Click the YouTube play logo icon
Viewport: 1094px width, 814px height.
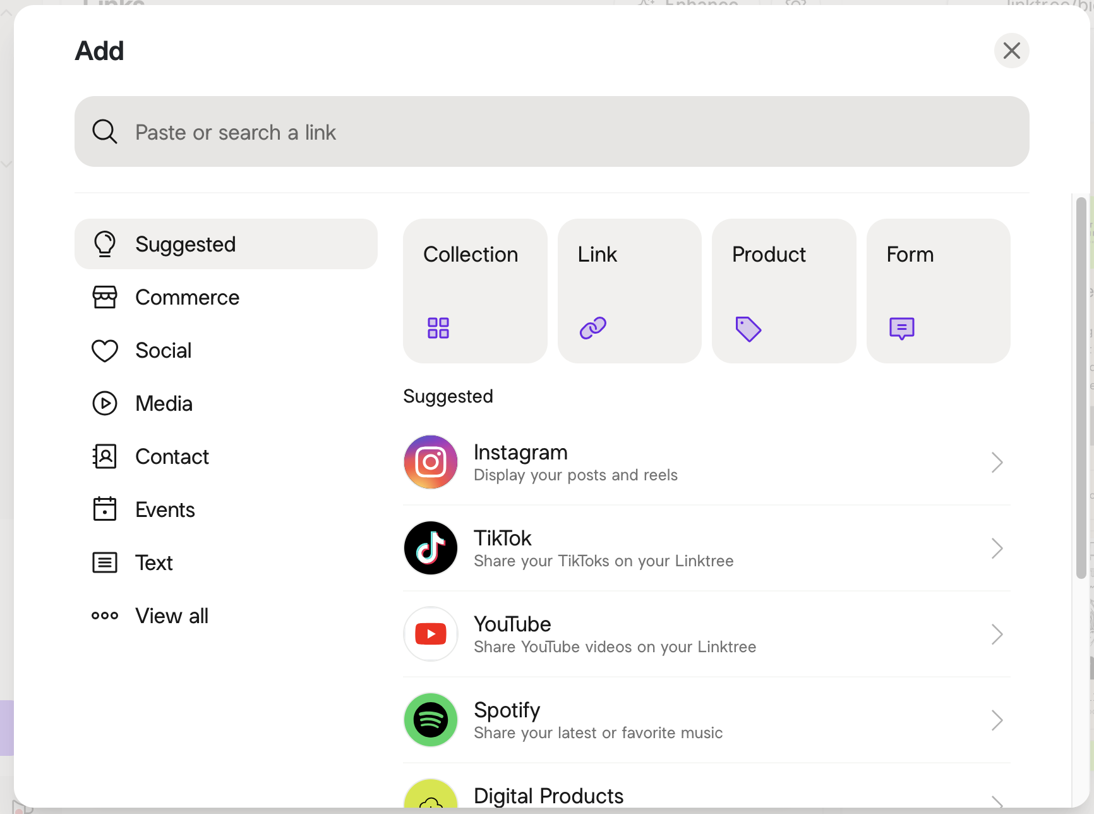point(431,634)
